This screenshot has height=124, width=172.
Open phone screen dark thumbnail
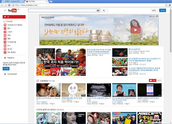(150, 90)
